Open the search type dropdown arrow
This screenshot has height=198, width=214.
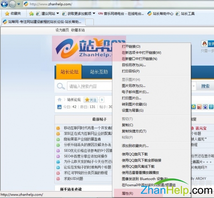(194, 86)
